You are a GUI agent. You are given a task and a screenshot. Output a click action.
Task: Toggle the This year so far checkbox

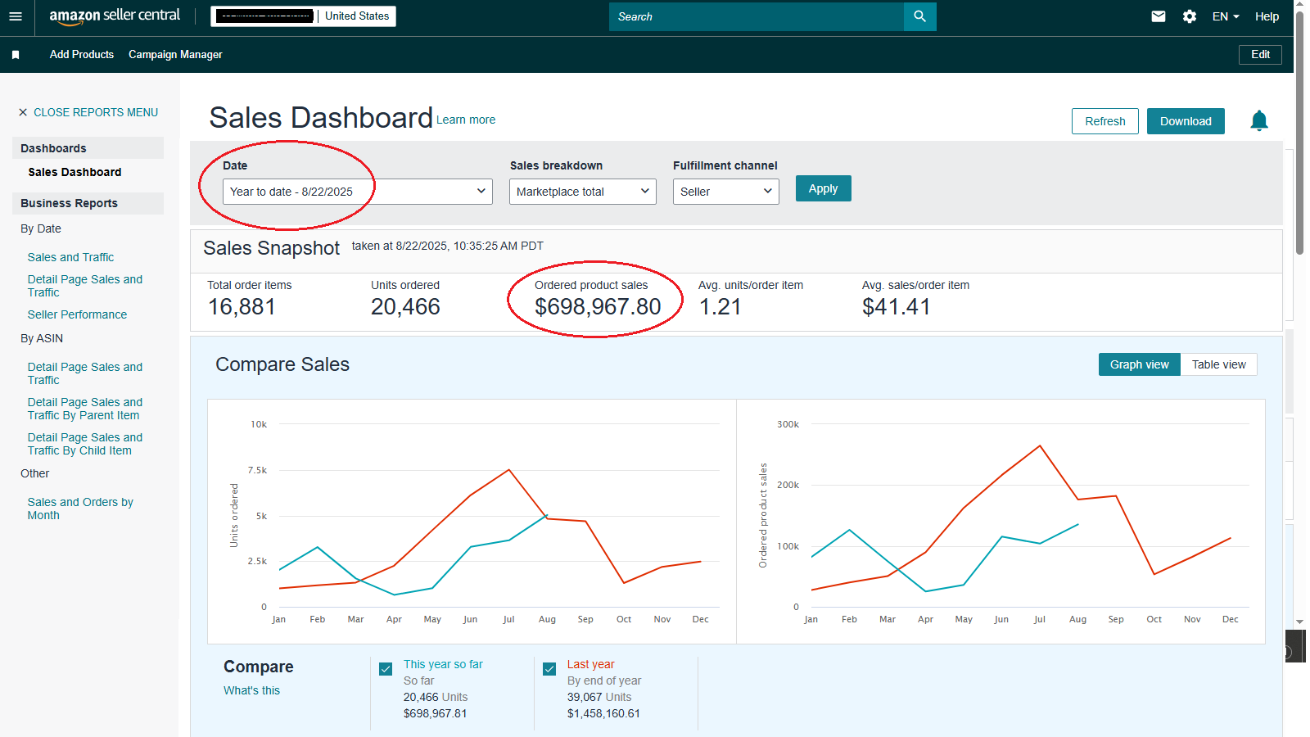click(x=386, y=669)
